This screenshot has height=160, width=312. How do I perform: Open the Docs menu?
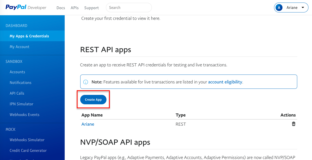pyautogui.click(x=61, y=8)
